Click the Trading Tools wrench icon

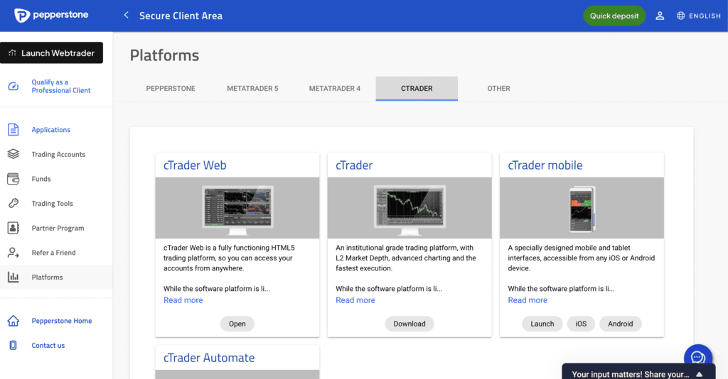[x=14, y=204]
